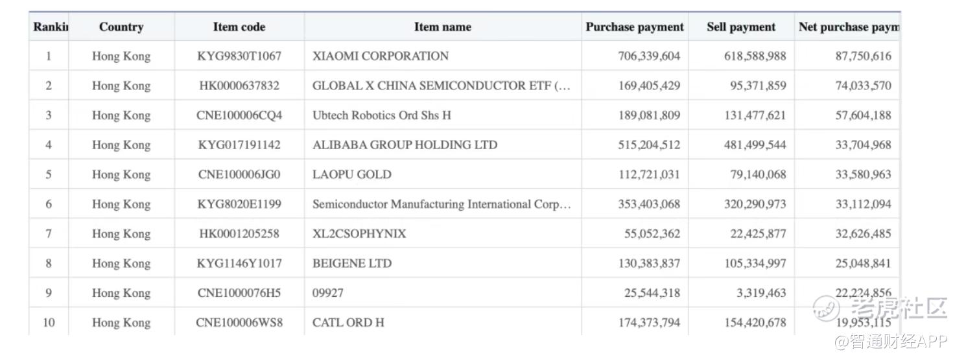Select the BEIGENE LTD row

[x=352, y=264]
